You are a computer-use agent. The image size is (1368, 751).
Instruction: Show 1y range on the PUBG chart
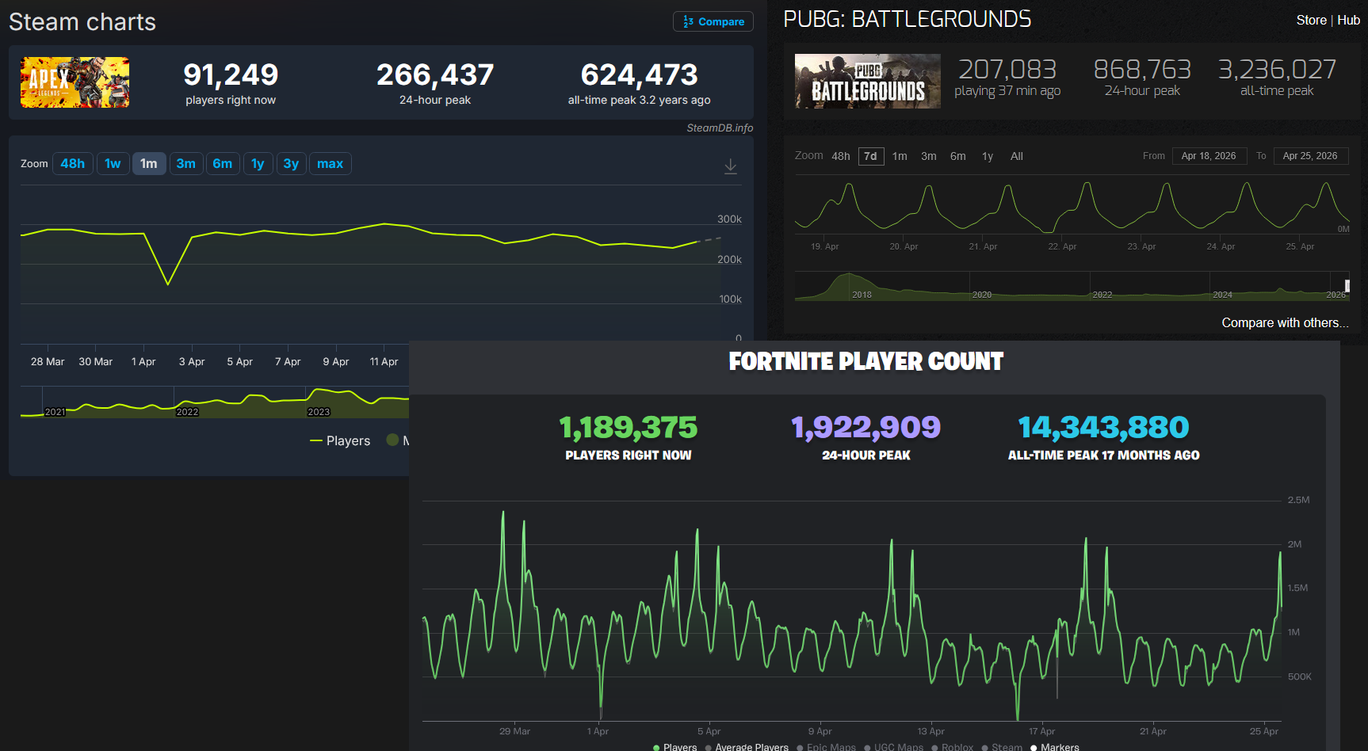[988, 156]
